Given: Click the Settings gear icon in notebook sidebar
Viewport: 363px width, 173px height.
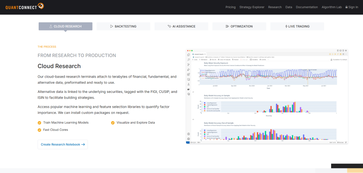Looking at the screenshot, I should (189, 139).
